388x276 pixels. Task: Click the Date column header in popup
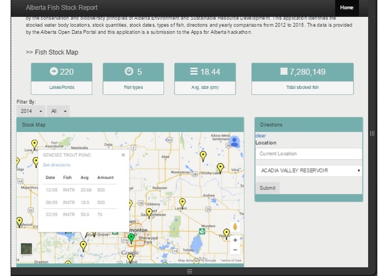(x=50, y=178)
